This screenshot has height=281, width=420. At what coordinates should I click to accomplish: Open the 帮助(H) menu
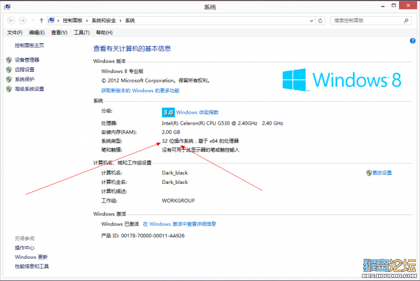point(104,32)
